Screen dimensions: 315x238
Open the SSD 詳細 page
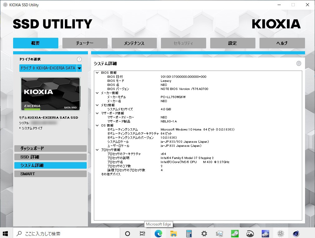51,157
